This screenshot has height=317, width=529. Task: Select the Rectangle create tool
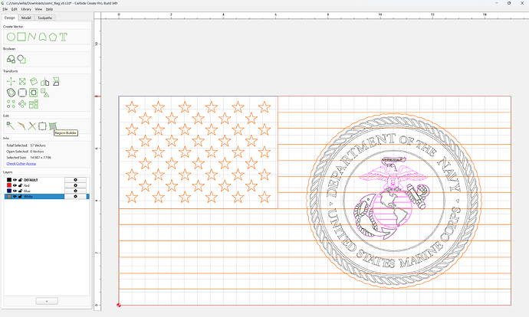click(x=21, y=37)
